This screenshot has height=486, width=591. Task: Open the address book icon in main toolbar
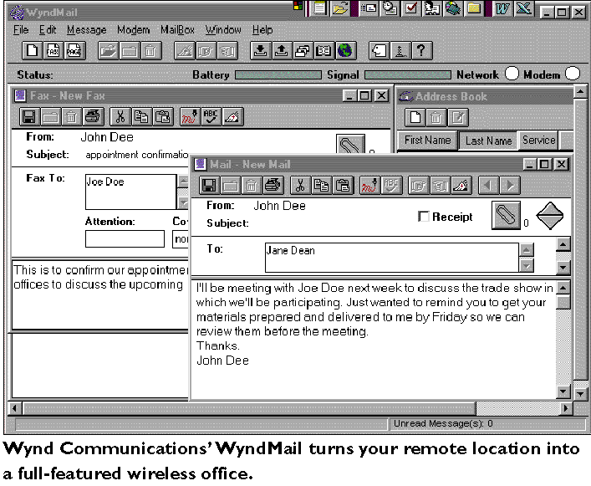(324, 50)
